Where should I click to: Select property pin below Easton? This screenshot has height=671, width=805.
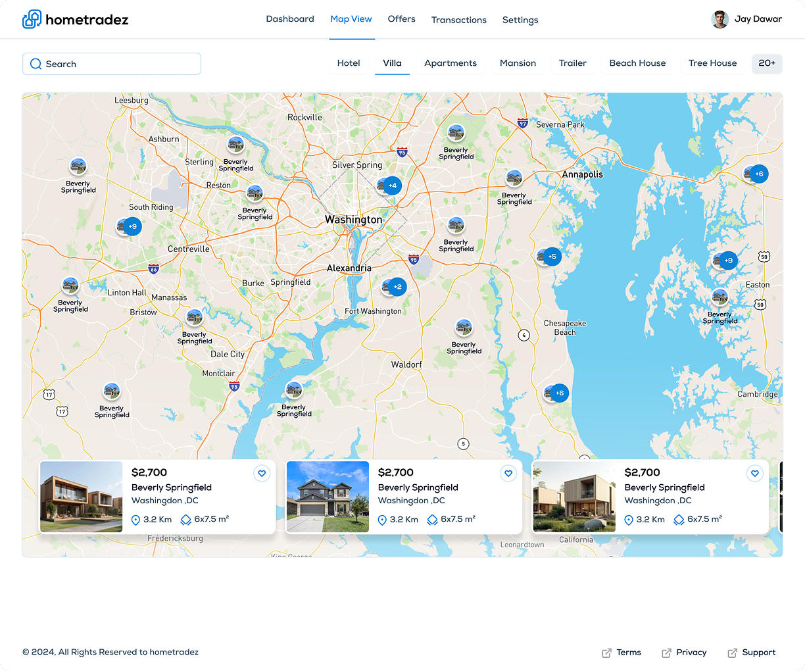(x=720, y=297)
